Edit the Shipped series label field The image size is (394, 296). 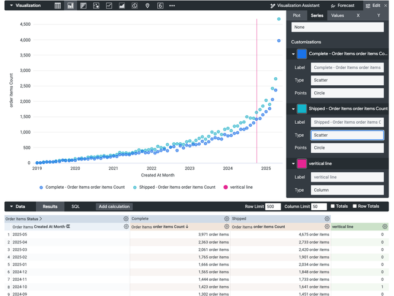click(347, 122)
